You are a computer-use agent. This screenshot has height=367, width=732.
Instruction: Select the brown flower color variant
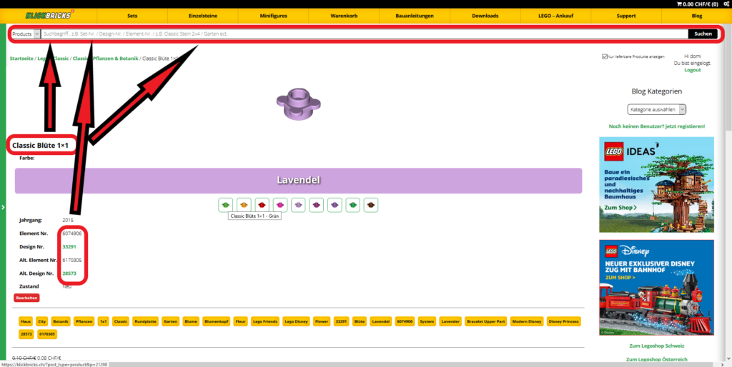tap(370, 205)
